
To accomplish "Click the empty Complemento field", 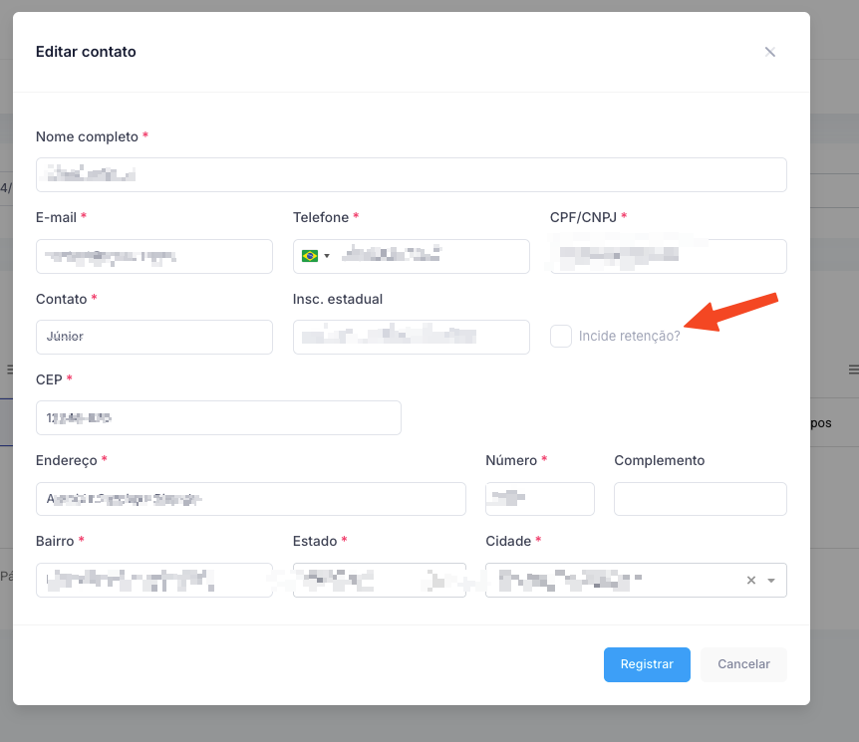I will coord(701,499).
